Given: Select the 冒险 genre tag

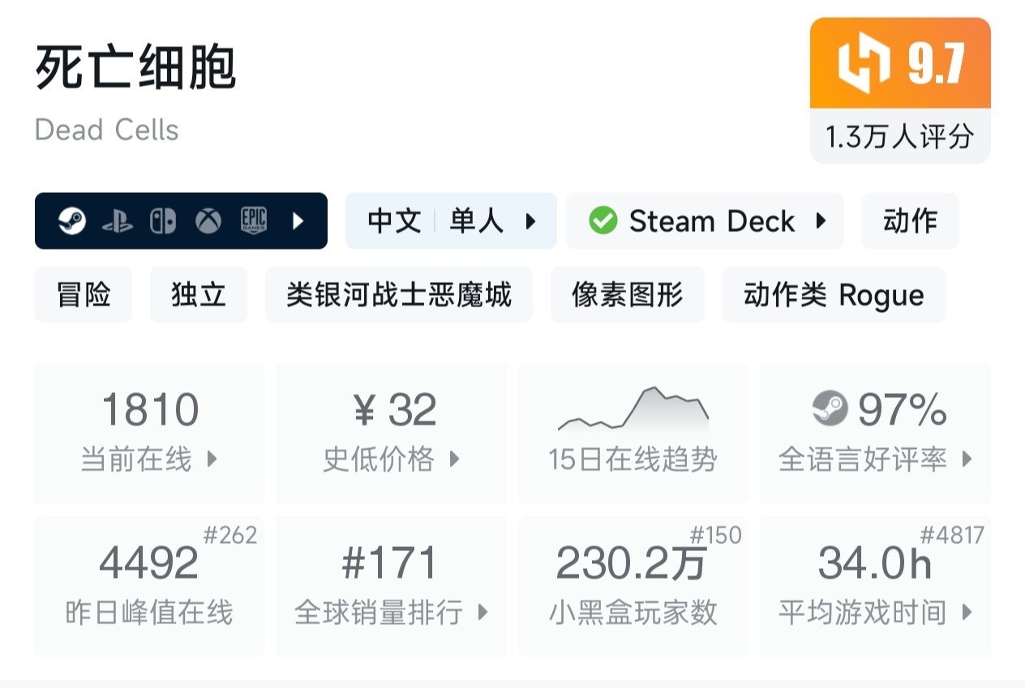Looking at the screenshot, I should click(x=84, y=295).
